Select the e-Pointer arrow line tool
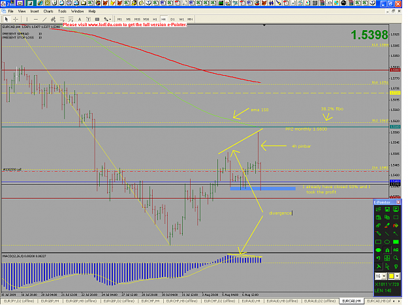Screen dimensions: 408x305 coord(396,233)
